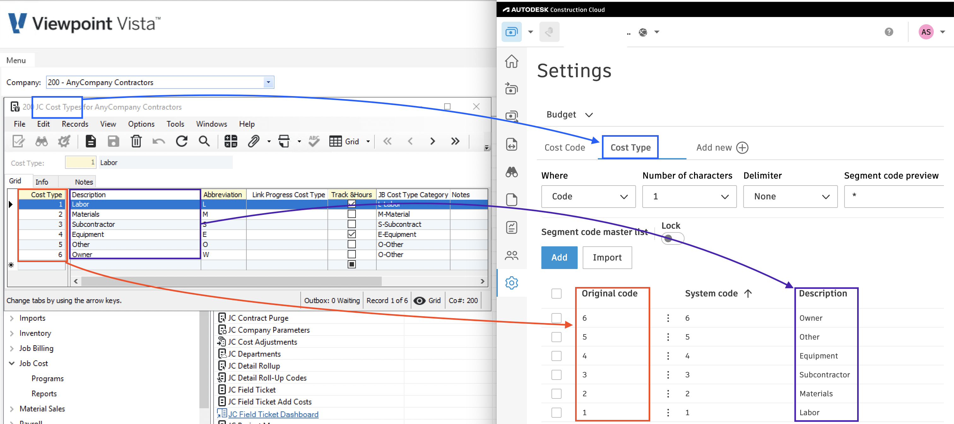Open JC Field Ticket Dashboard link

click(273, 415)
